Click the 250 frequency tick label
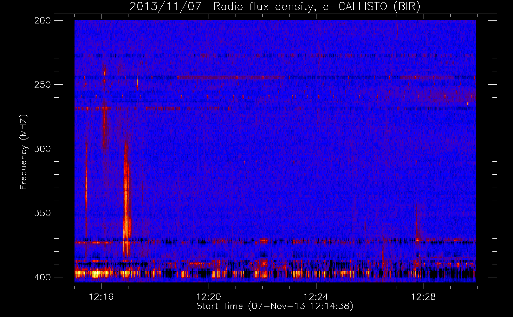The width and height of the screenshot is (513, 317). tap(42, 85)
